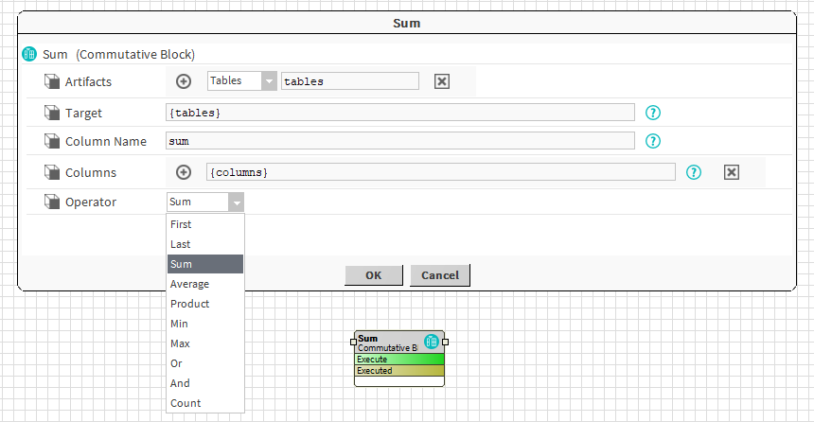Click the Sum Commutative Block header icon

(29, 55)
